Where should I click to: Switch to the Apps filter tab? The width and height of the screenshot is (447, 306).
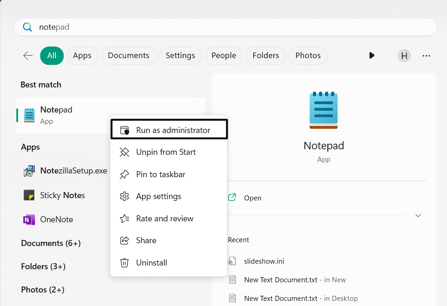(x=82, y=55)
